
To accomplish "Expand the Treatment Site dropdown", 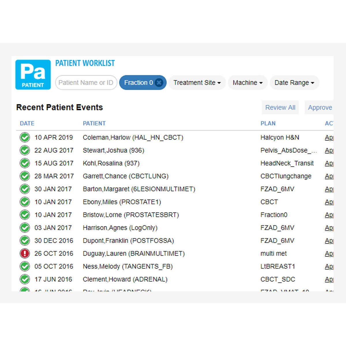I will coord(197,83).
